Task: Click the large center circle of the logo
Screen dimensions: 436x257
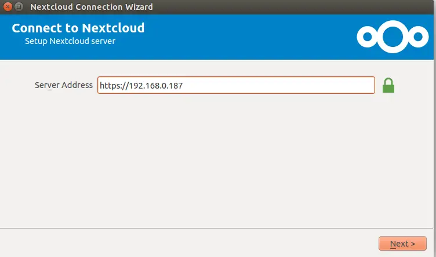Action: coord(393,36)
